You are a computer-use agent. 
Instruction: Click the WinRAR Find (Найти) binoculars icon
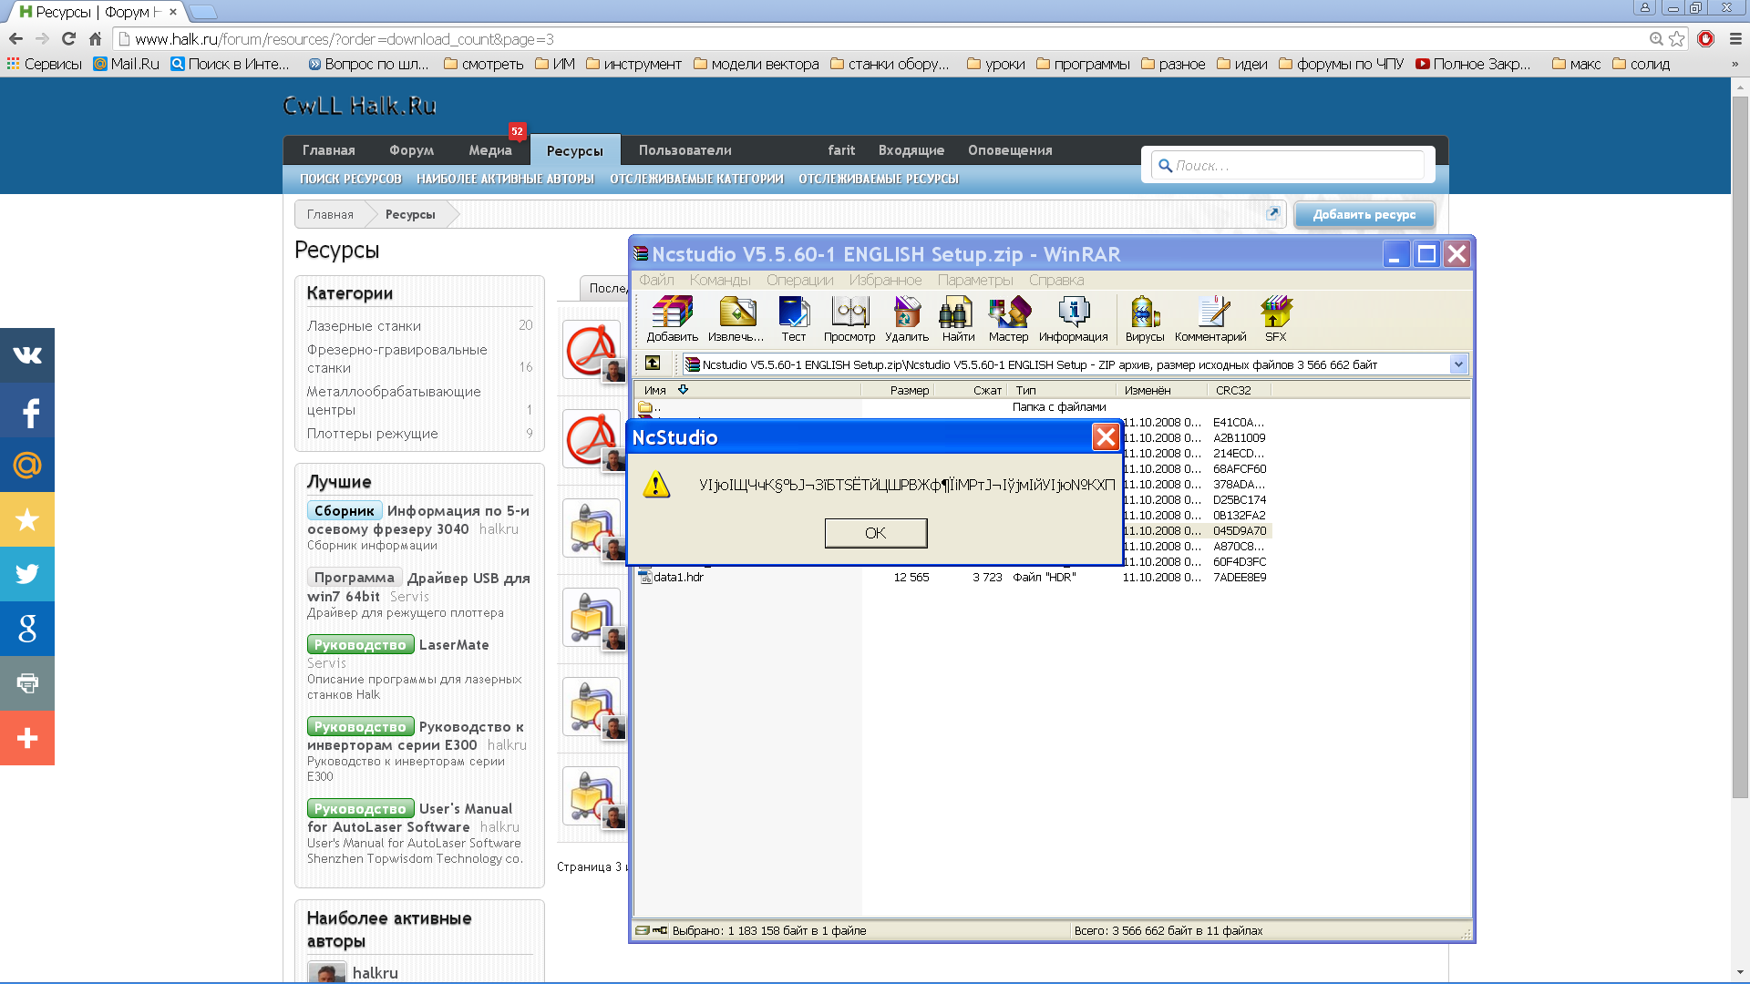coord(958,318)
